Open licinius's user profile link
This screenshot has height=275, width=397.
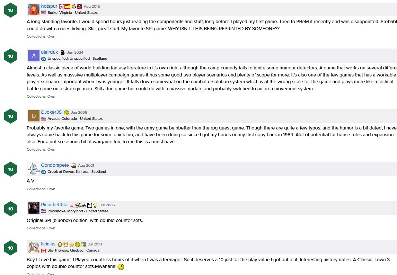click(48, 244)
